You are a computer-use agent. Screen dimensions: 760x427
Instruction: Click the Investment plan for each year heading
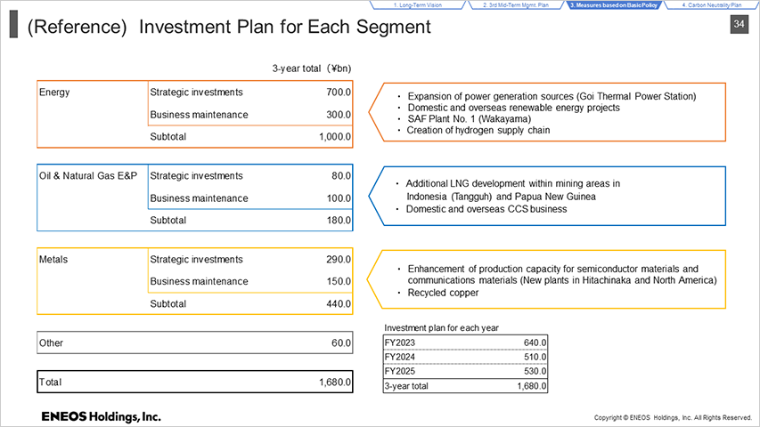point(441,327)
